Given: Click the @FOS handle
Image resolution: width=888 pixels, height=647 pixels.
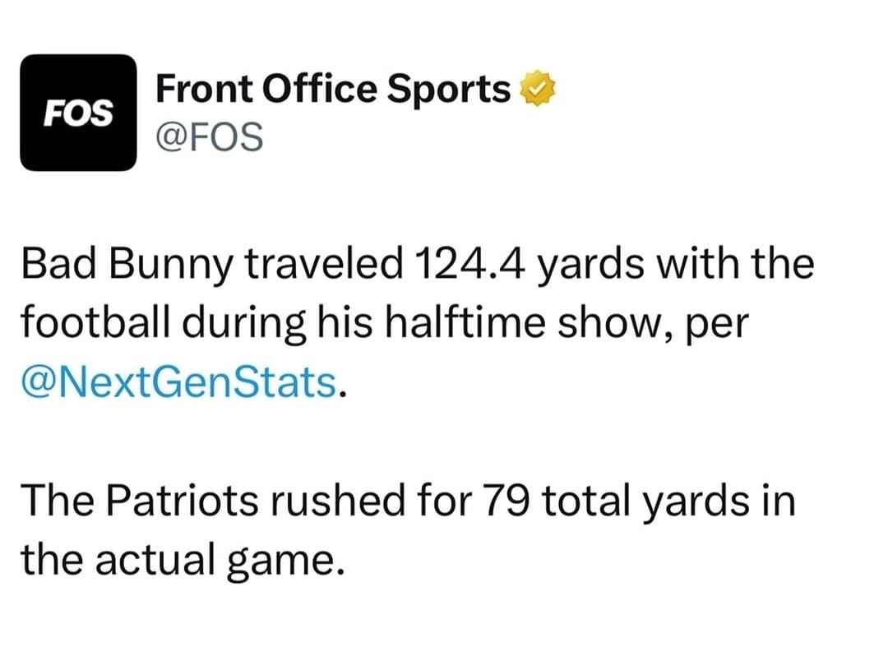Looking at the screenshot, I should 209,136.
